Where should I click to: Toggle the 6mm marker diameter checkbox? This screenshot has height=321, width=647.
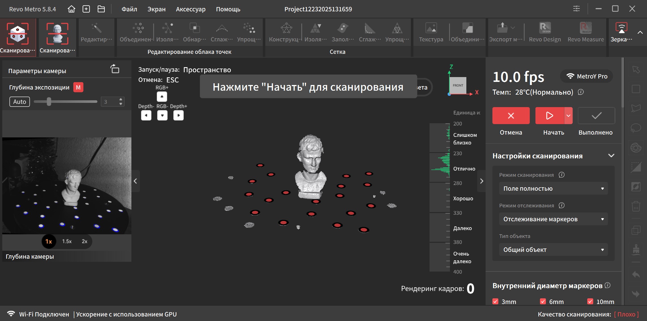point(543,301)
